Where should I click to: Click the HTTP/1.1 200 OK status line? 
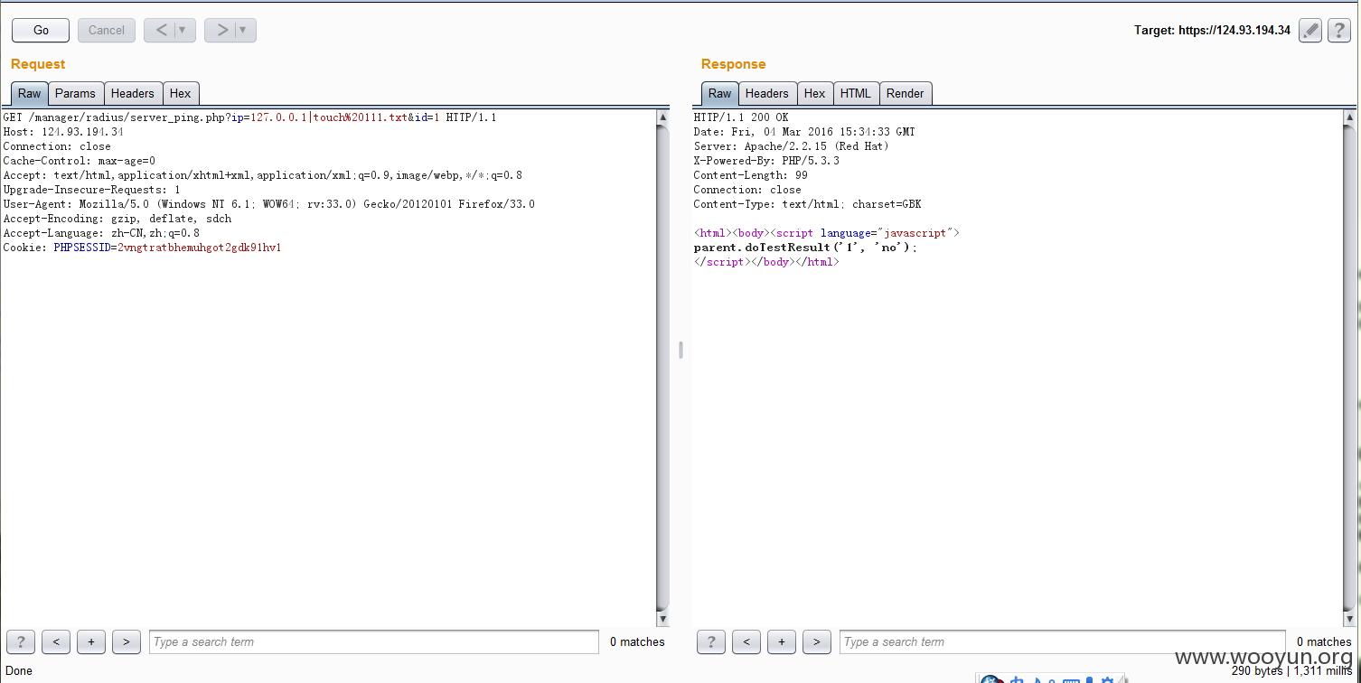click(741, 117)
